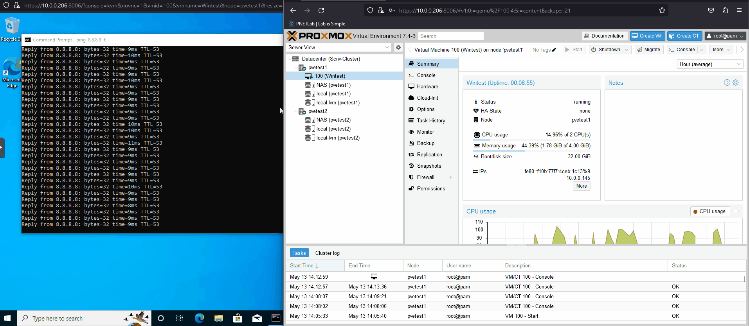Open the Snapshots menu item
749x326 pixels.
click(x=432, y=166)
